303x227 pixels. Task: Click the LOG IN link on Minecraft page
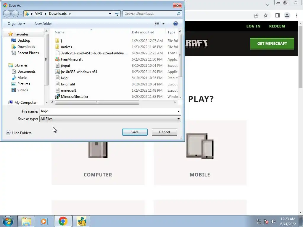coord(253,26)
